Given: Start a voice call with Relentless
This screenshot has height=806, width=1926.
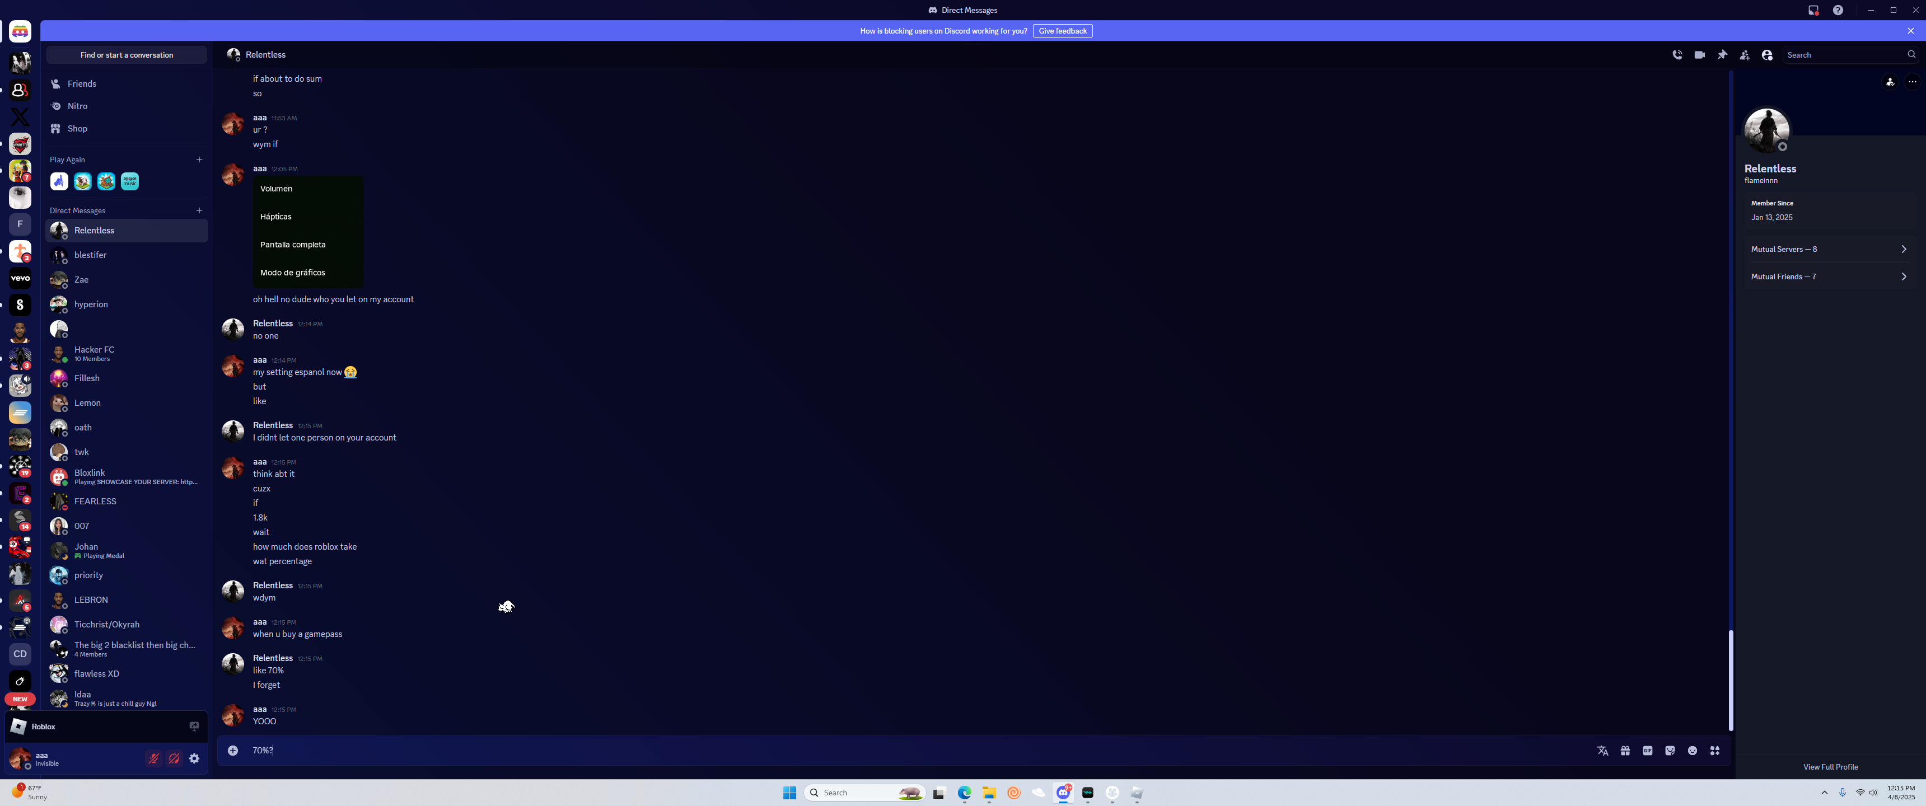Looking at the screenshot, I should 1677,55.
